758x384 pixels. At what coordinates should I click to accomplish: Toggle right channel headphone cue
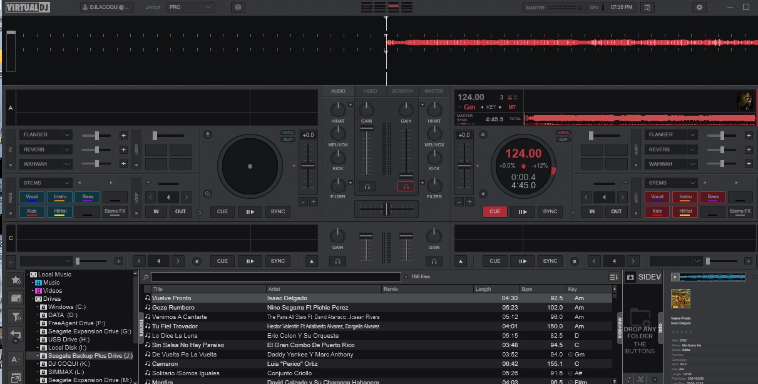pos(406,186)
